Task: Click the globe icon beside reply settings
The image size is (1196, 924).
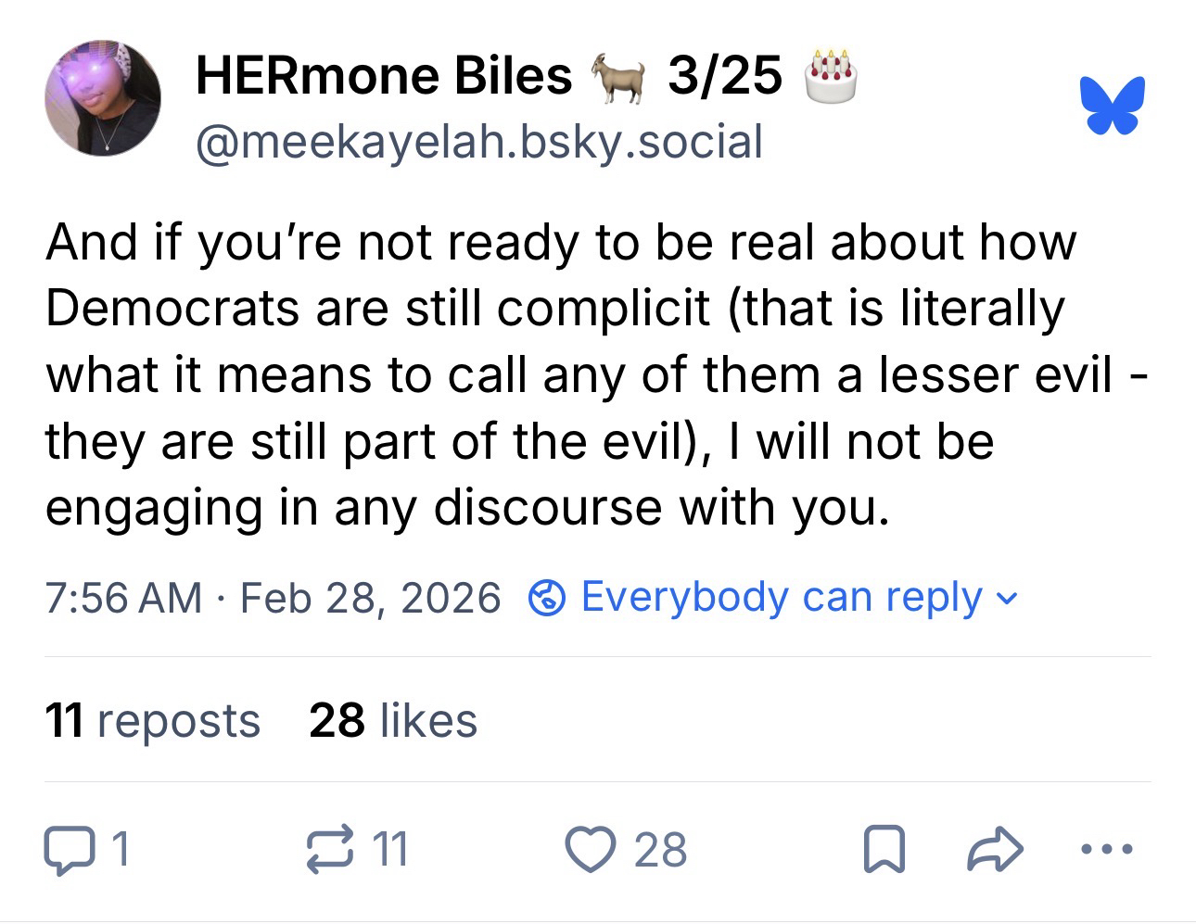Action: (x=546, y=598)
